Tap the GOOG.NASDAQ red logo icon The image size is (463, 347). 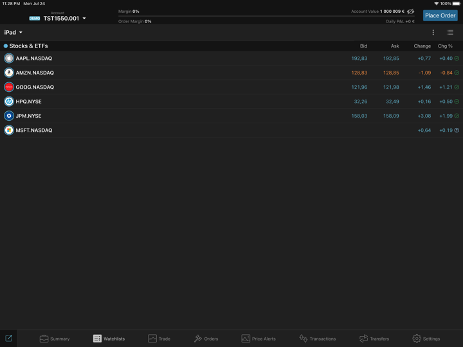click(x=9, y=87)
